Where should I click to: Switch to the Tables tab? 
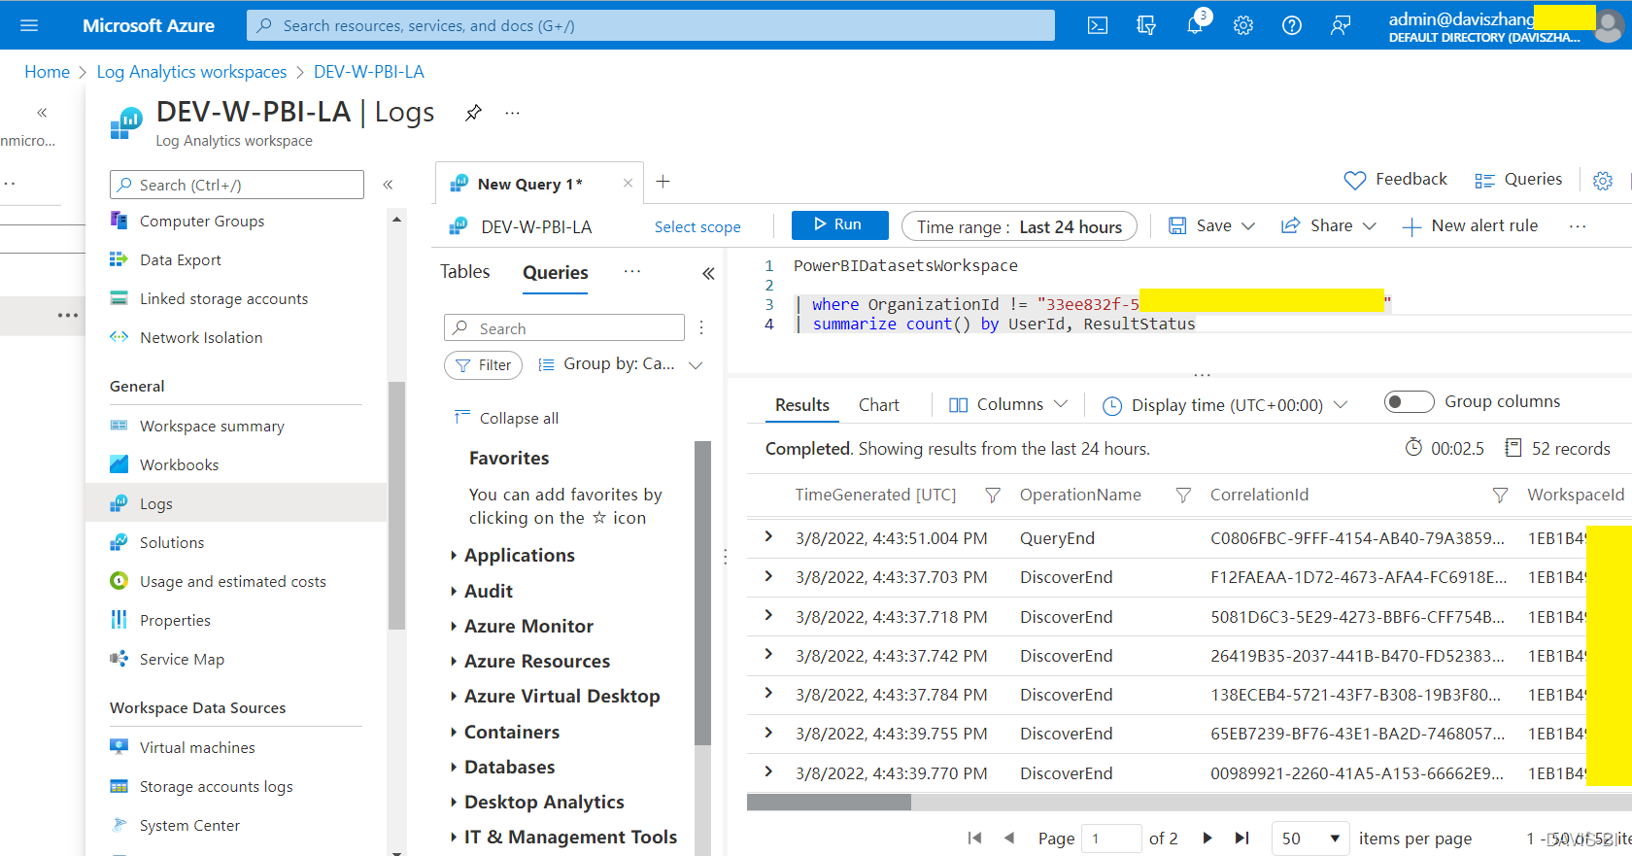tap(465, 272)
